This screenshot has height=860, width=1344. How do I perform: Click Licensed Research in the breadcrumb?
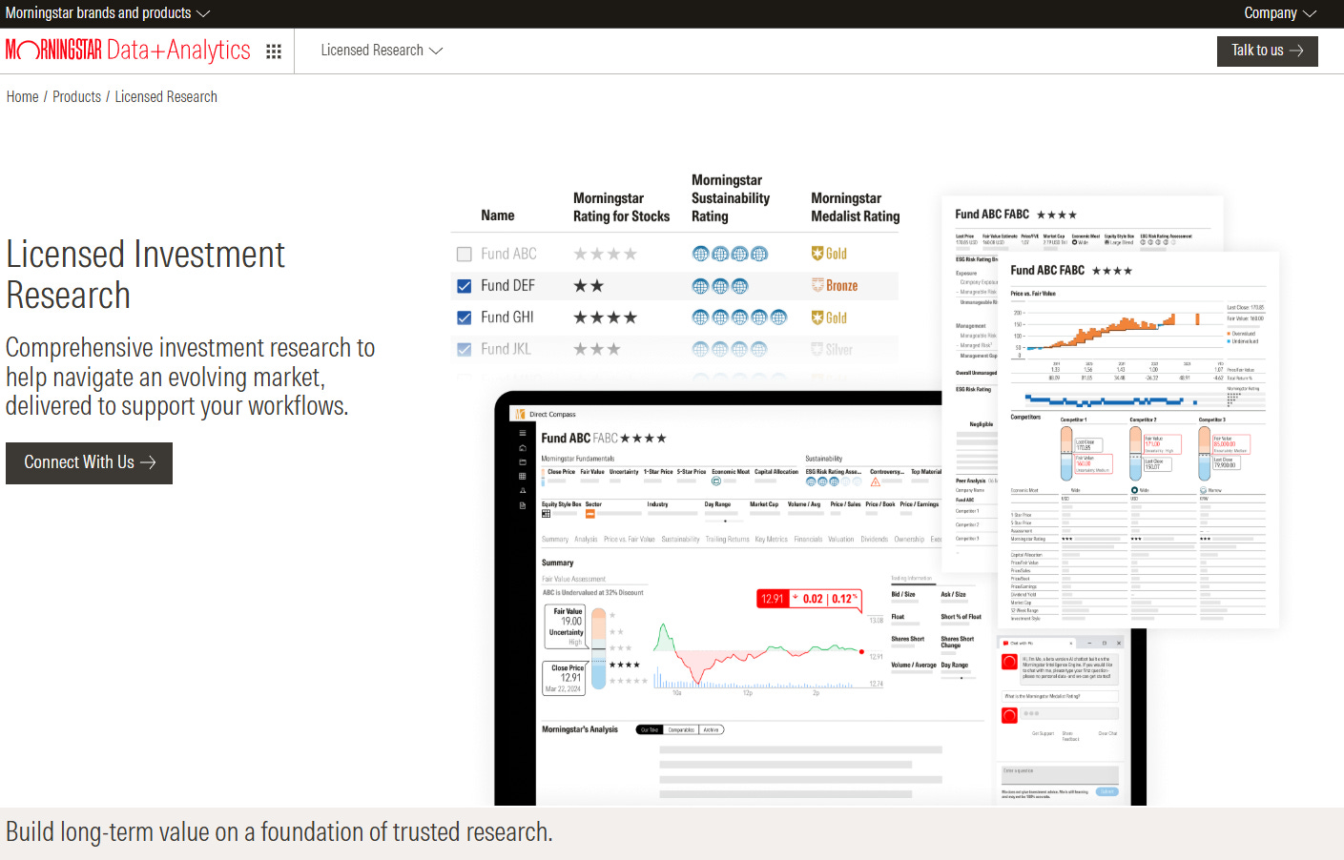point(166,97)
